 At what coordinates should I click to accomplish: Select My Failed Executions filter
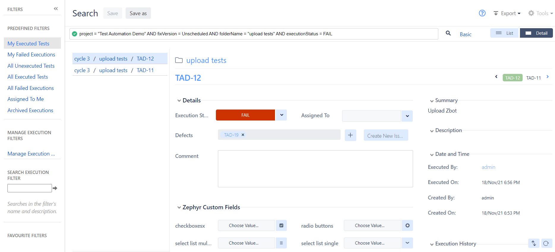click(31, 55)
